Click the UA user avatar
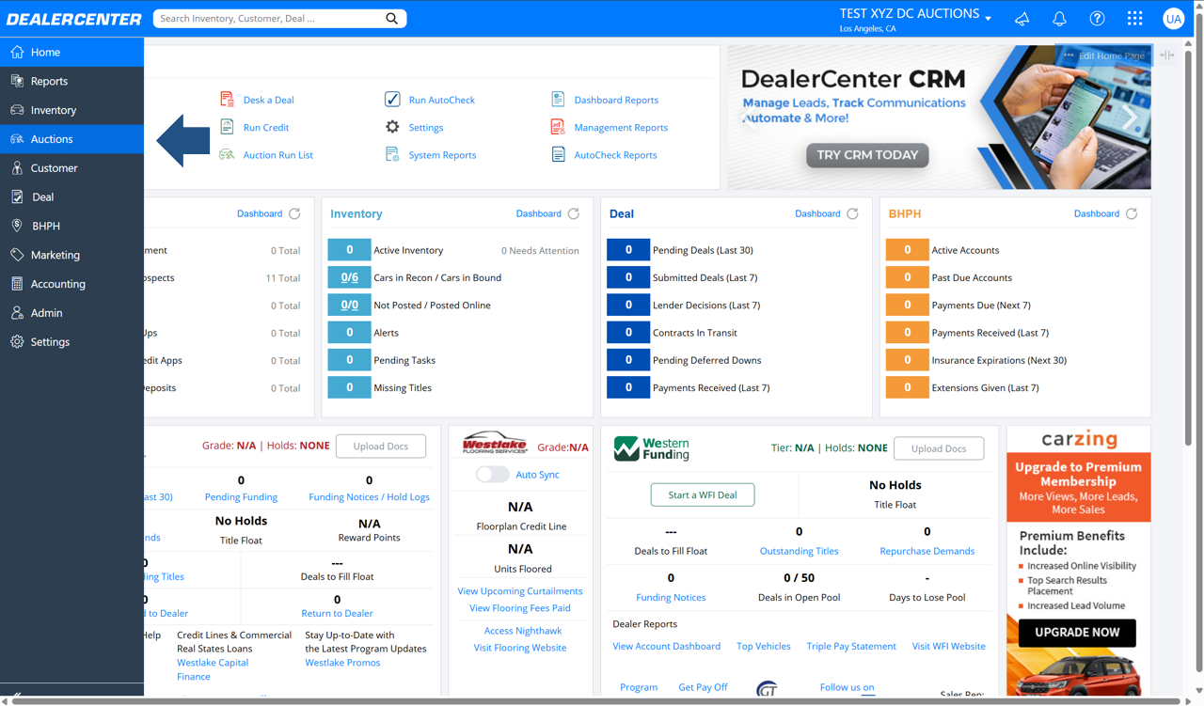 [x=1173, y=19]
